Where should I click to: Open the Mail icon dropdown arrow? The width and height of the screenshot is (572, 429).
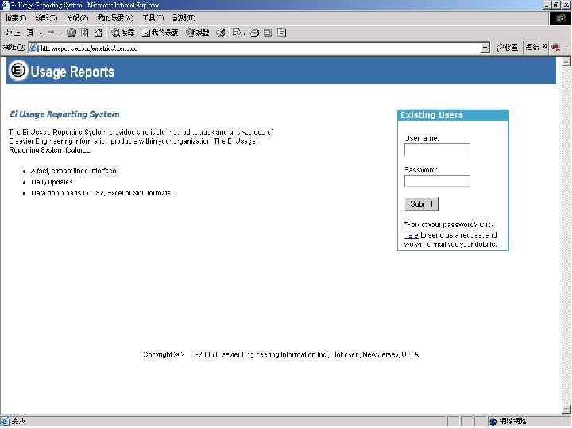(244, 33)
